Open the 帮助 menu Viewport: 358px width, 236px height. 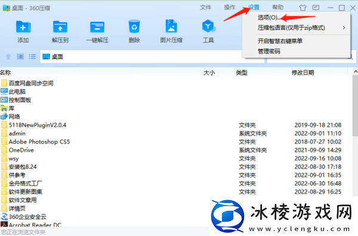pyautogui.click(x=277, y=7)
